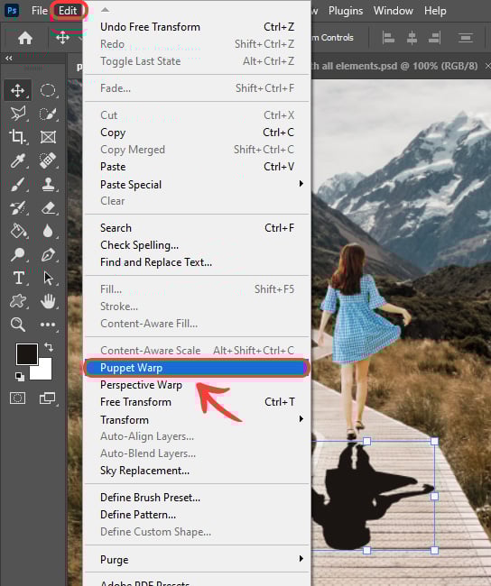The height and width of the screenshot is (586, 491).
Task: Choose Perspective Warp
Action: [x=197, y=385]
